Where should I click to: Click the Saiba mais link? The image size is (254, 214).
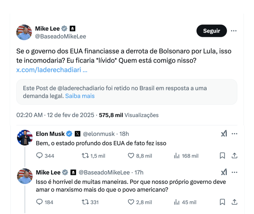[80, 96]
